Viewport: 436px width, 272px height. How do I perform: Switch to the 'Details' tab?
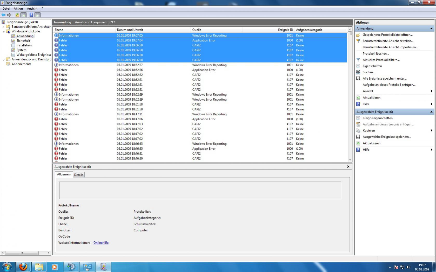[79, 175]
